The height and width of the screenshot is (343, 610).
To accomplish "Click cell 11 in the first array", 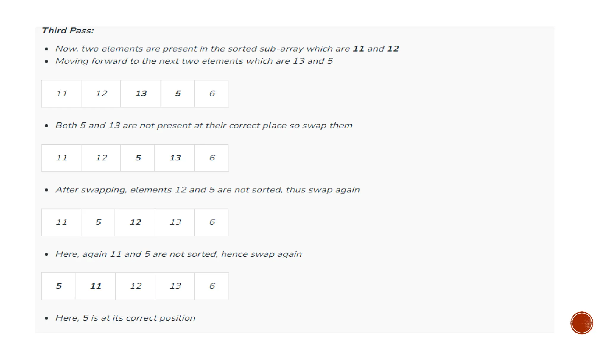I will click(61, 94).
